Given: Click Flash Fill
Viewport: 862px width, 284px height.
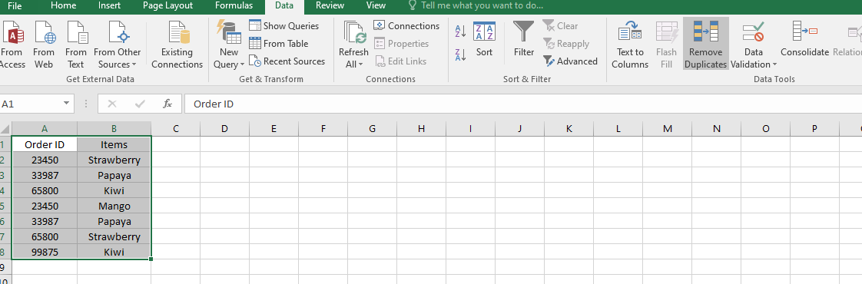Looking at the screenshot, I should tap(666, 44).
